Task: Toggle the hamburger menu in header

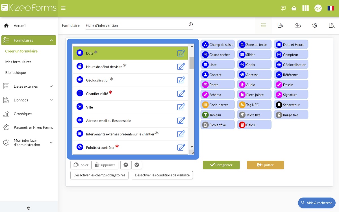Action: pos(63,8)
